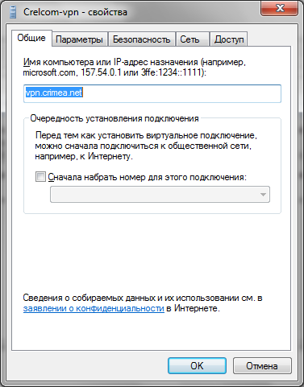This screenshot has width=304, height=387.
Task: Open the Безопасность tab
Action: click(142, 39)
